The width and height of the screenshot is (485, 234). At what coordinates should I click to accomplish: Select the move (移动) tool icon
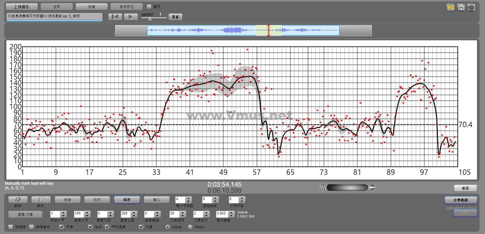(40, 200)
